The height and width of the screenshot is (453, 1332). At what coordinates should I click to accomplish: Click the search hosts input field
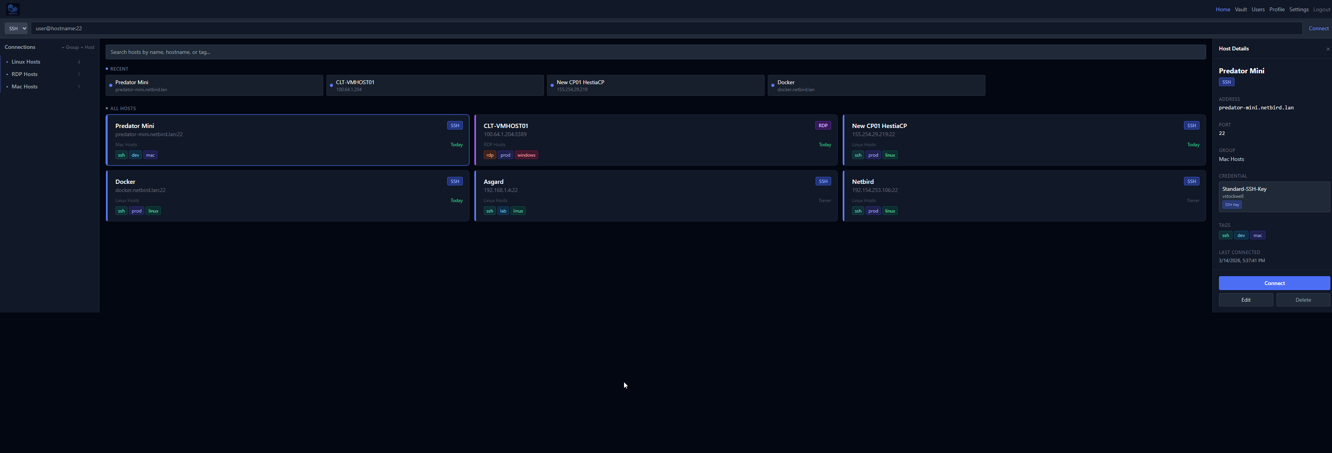[x=655, y=52]
